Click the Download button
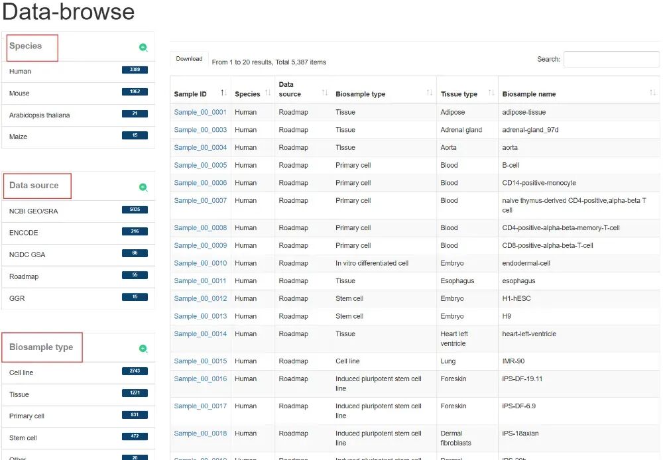663x460 pixels. (189, 59)
